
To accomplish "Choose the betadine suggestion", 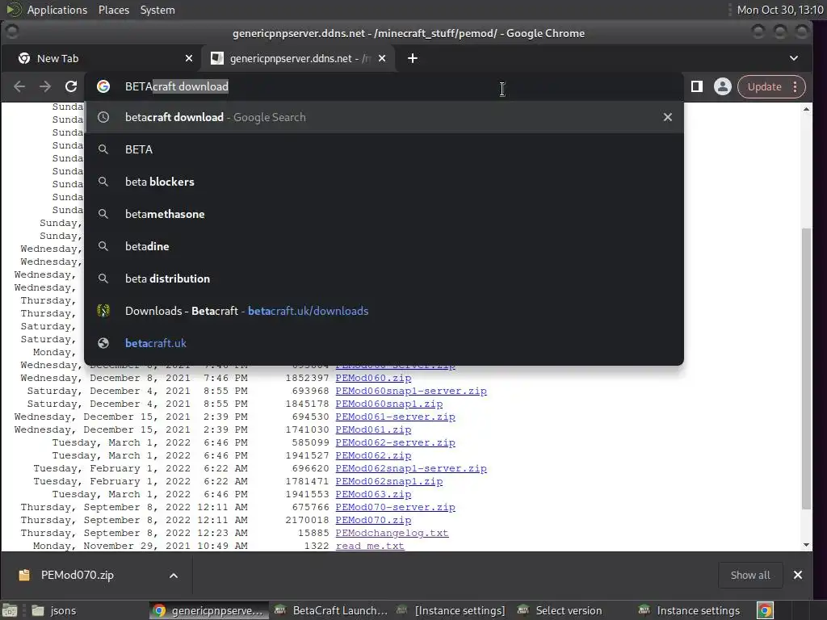I will pos(384,246).
